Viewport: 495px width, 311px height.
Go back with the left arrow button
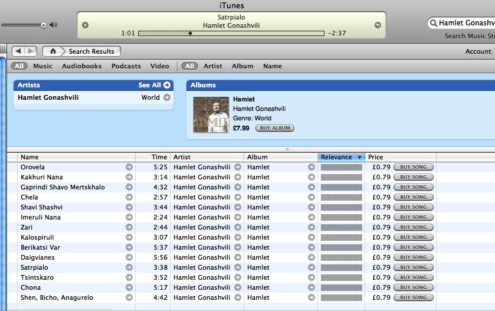(x=18, y=51)
